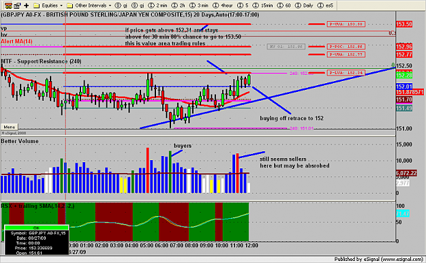Viewport: 426px width, 263px height.
Task: Click the 'this is value area trading rules' note
Action: (165, 44)
